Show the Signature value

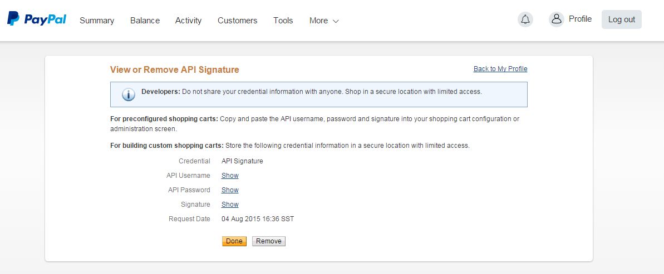(230, 204)
